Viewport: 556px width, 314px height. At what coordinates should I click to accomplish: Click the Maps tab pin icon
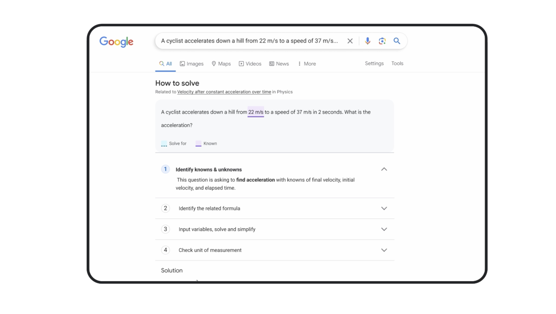214,64
